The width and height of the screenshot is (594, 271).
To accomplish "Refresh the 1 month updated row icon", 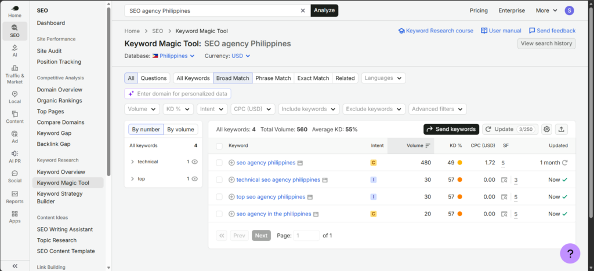I will coord(564,163).
